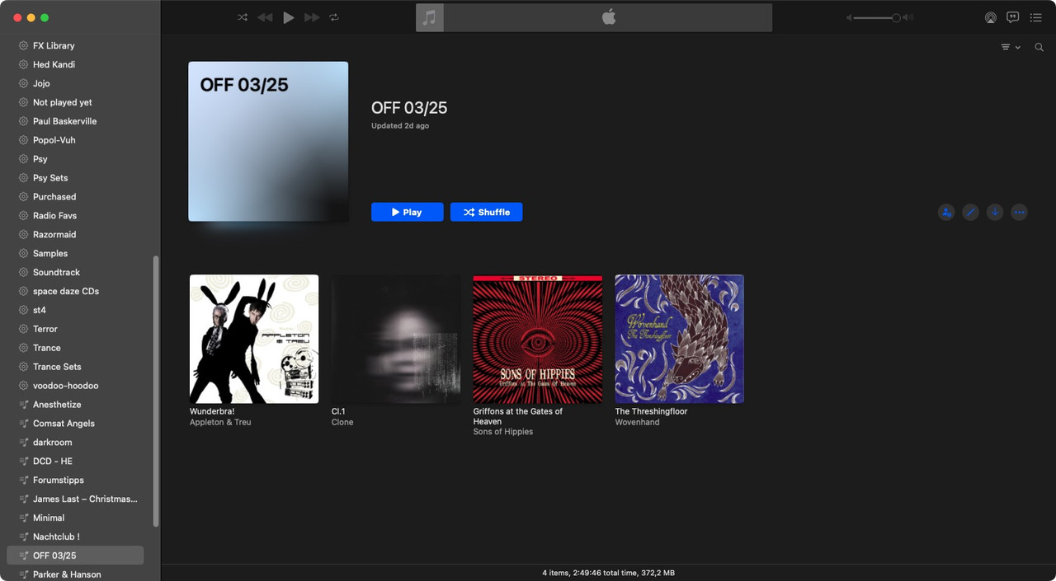Open The Threshingfloor album cover
This screenshot has width=1056, height=581.
click(680, 339)
